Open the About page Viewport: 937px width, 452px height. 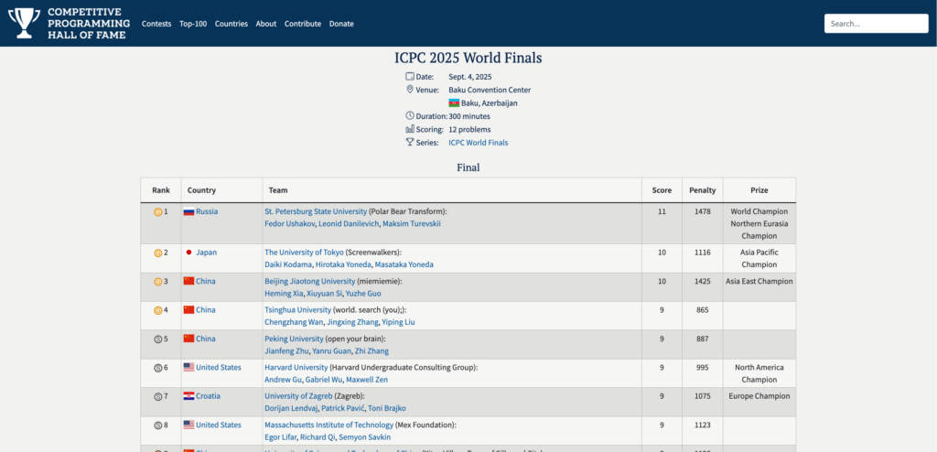[x=266, y=24]
